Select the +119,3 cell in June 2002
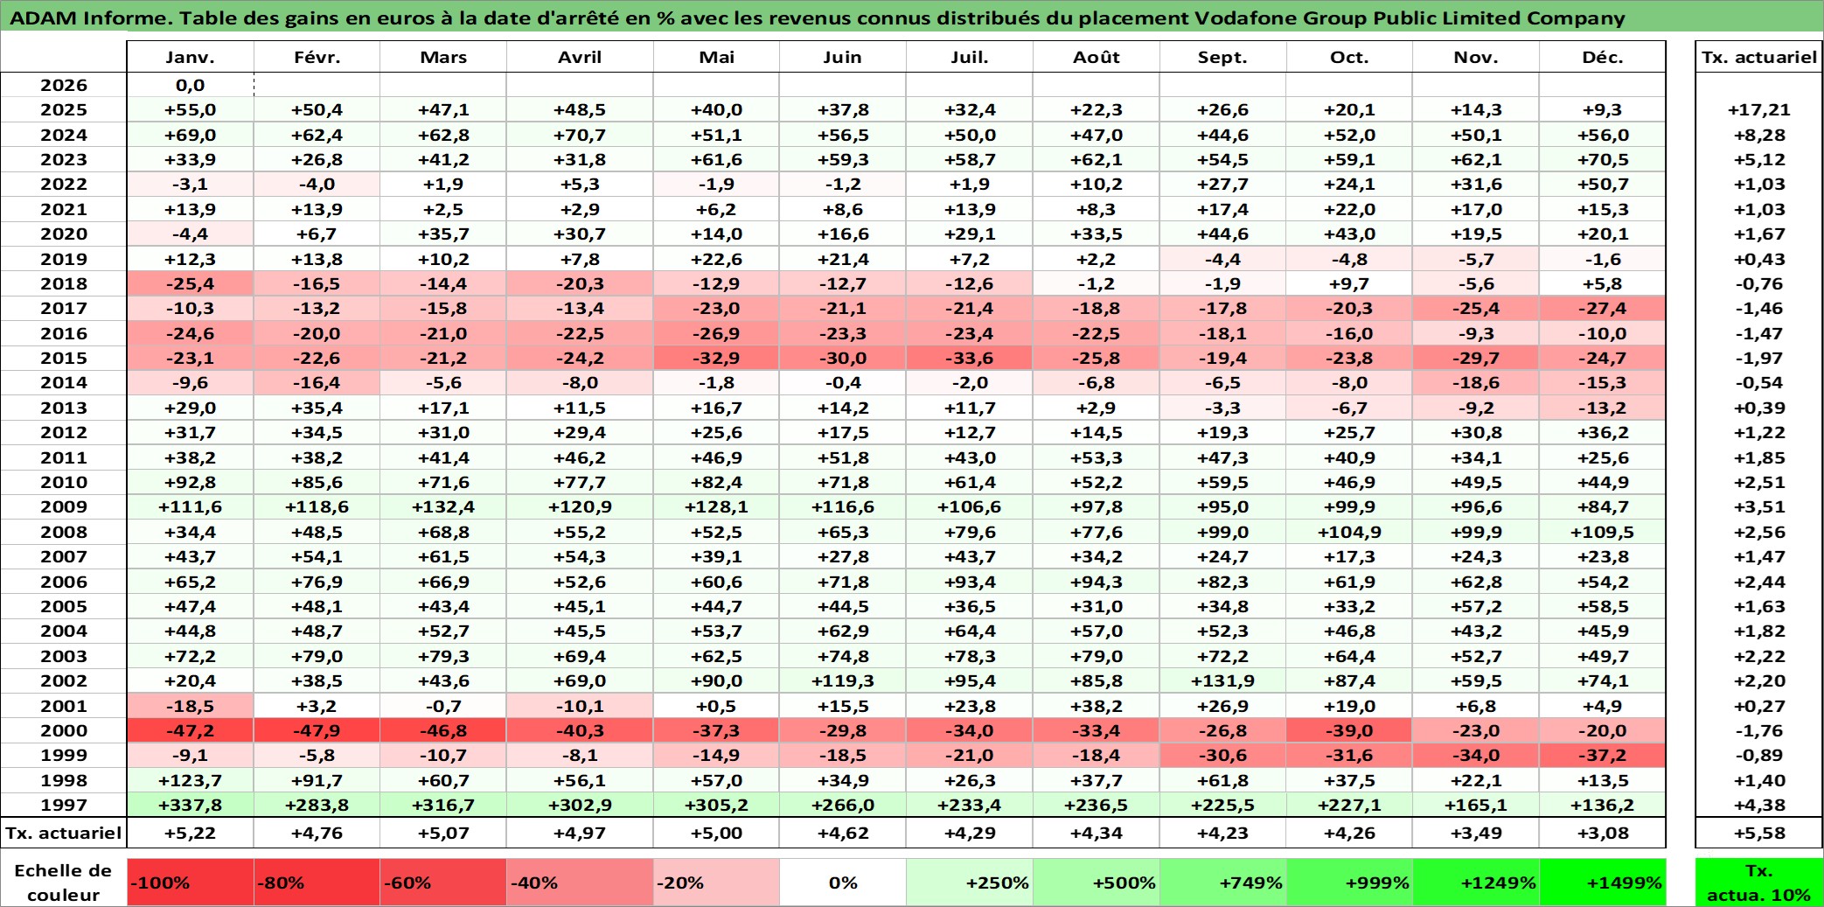This screenshot has height=907, width=1824. (x=843, y=680)
